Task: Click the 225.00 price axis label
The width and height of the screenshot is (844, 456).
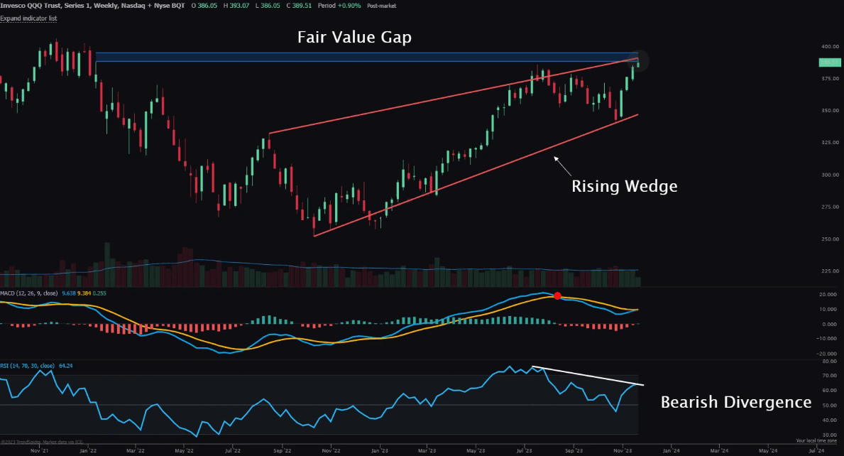Action: (x=830, y=271)
